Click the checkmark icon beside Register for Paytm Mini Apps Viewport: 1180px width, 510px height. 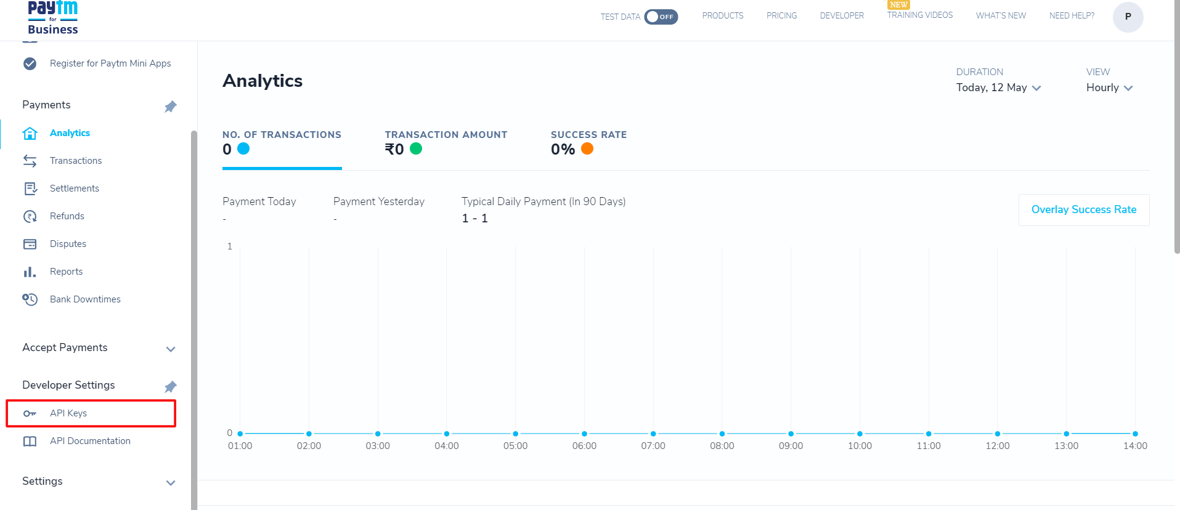pos(30,63)
